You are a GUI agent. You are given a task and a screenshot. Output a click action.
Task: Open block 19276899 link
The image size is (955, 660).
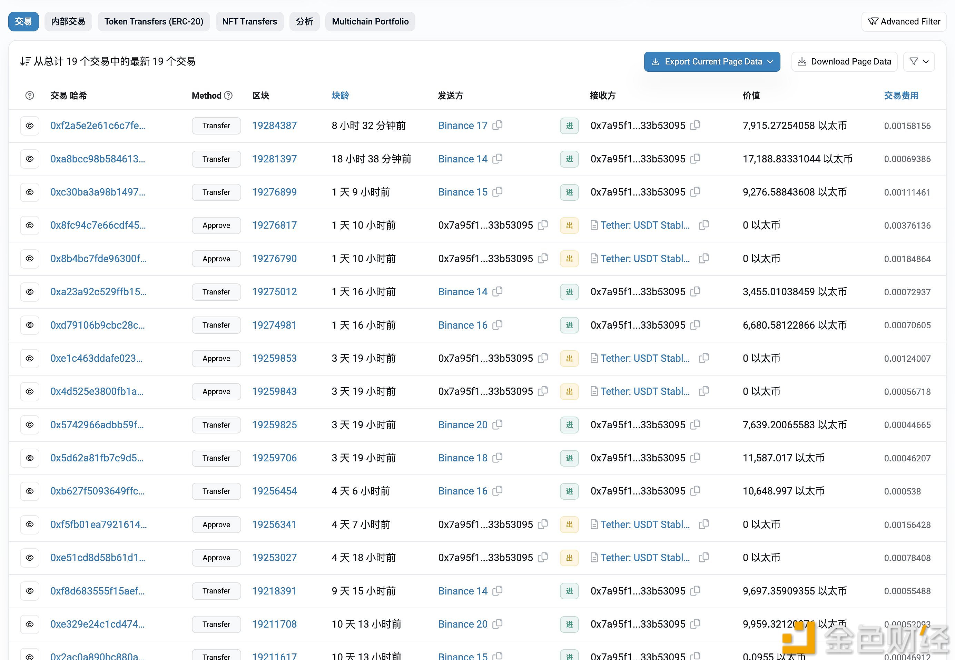pos(274,192)
